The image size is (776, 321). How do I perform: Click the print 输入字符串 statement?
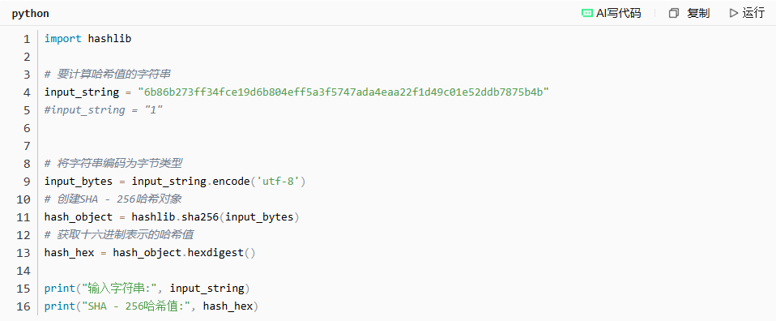[x=147, y=289]
